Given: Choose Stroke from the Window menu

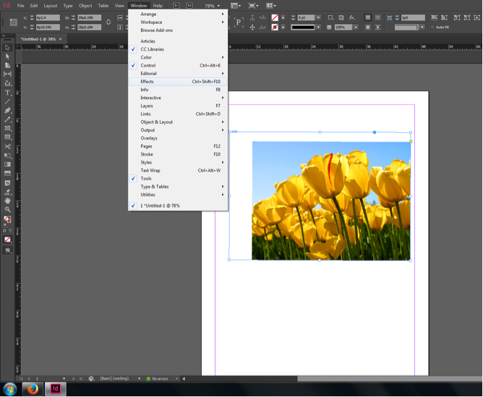Looking at the screenshot, I should [x=178, y=154].
